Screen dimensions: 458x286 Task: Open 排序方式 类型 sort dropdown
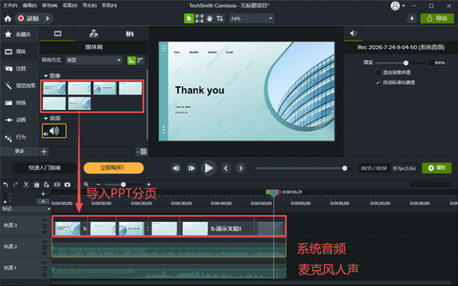click(x=94, y=60)
